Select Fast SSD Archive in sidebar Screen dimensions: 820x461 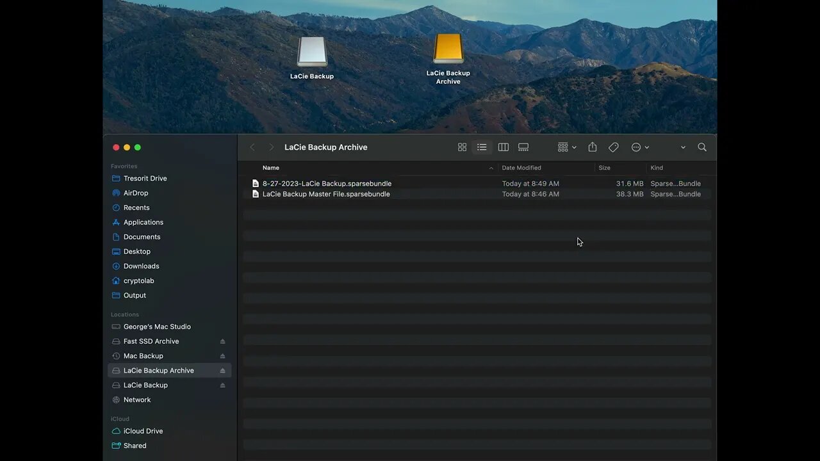coord(151,341)
